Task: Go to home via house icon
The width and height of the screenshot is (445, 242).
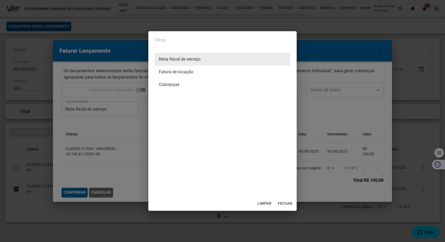Action: pos(413,8)
